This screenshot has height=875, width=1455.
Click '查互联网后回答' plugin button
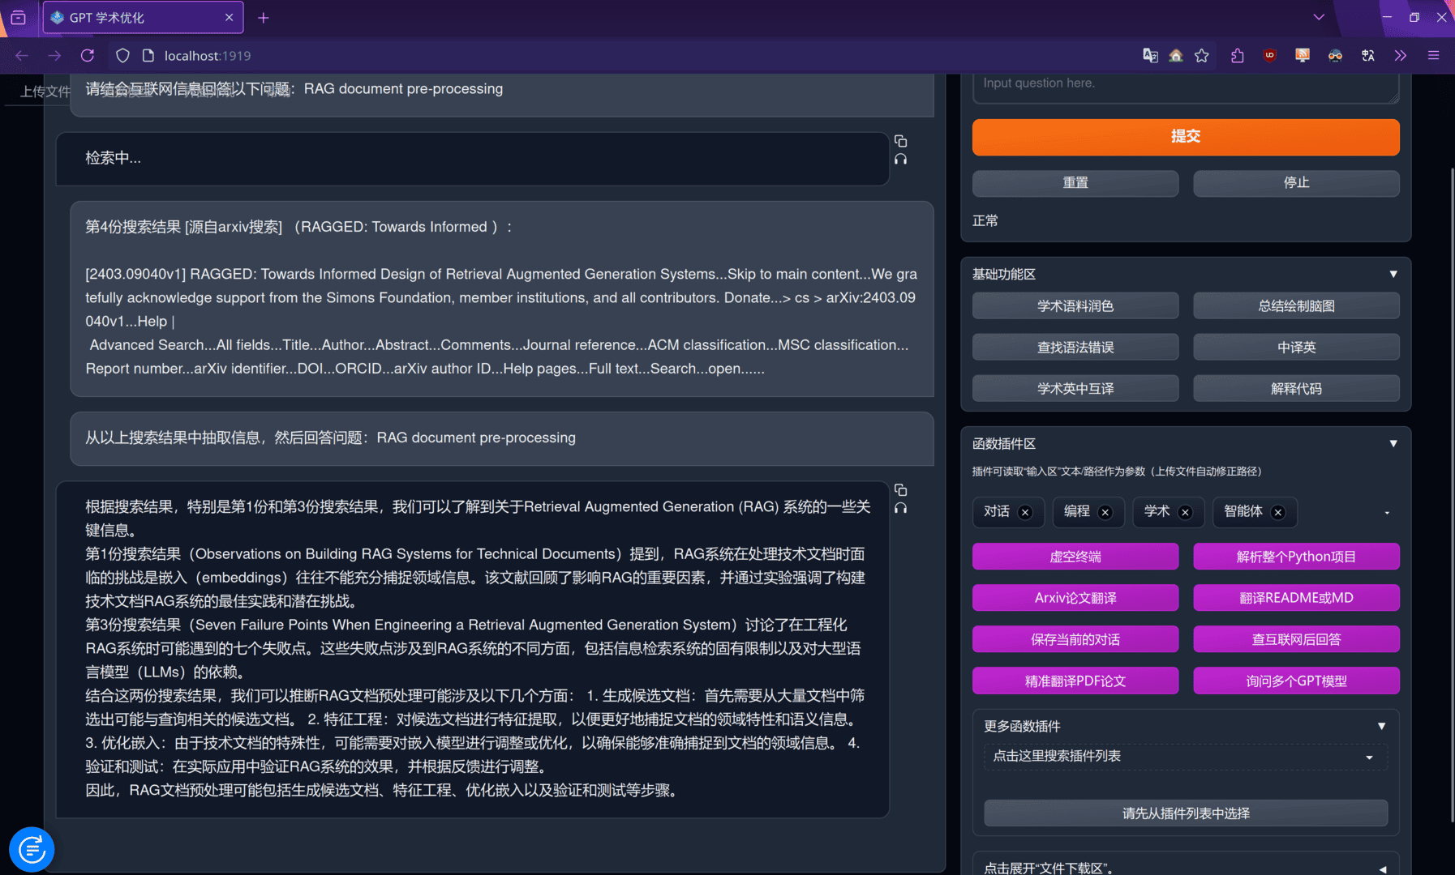coord(1296,639)
